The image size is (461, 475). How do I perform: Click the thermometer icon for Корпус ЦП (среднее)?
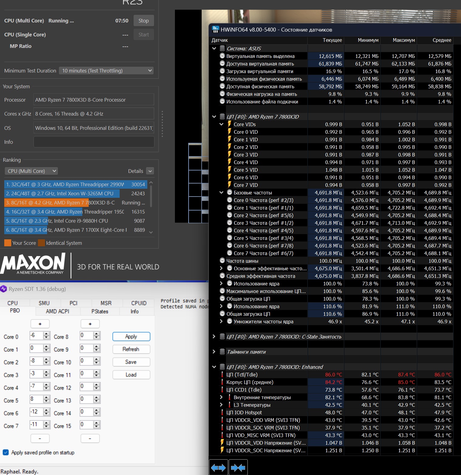222,382
